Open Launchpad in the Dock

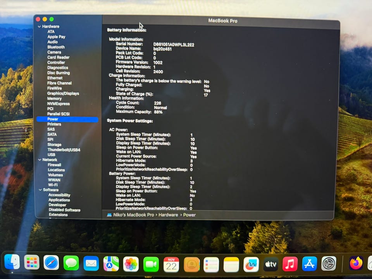click(x=31, y=262)
